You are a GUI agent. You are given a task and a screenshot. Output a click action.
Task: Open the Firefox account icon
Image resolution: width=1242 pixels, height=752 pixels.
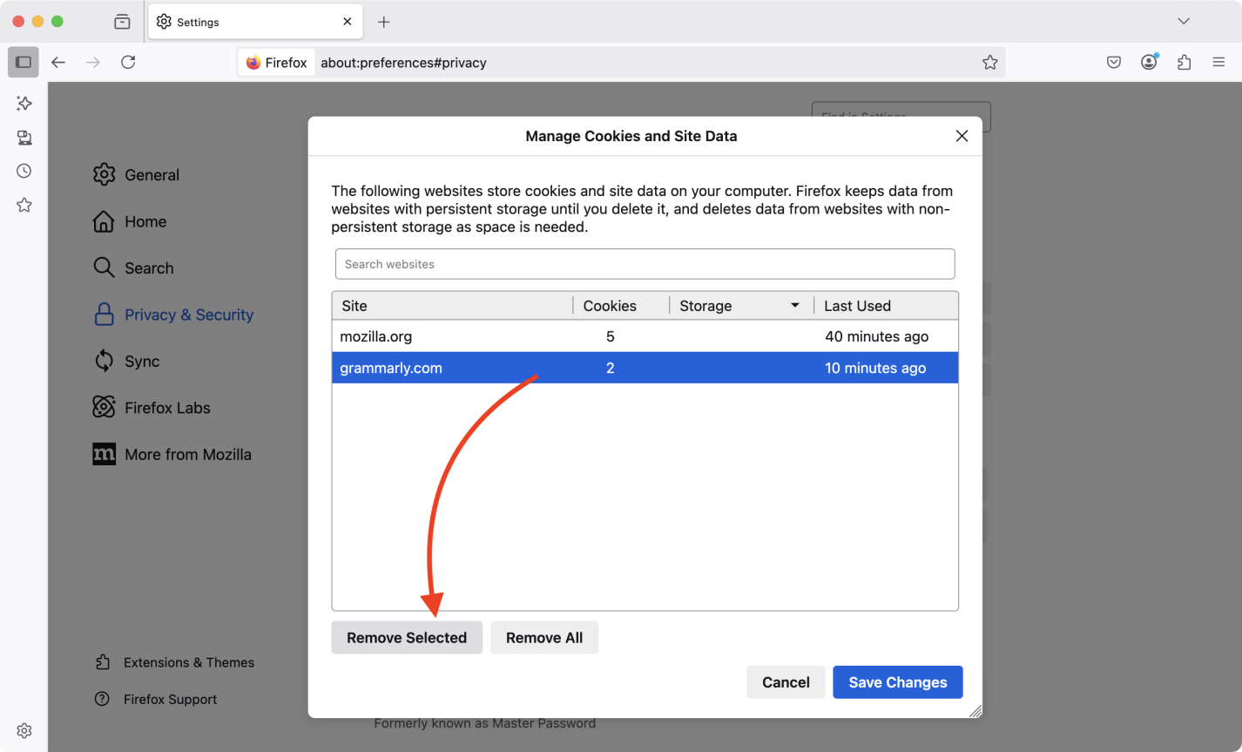[1149, 62]
